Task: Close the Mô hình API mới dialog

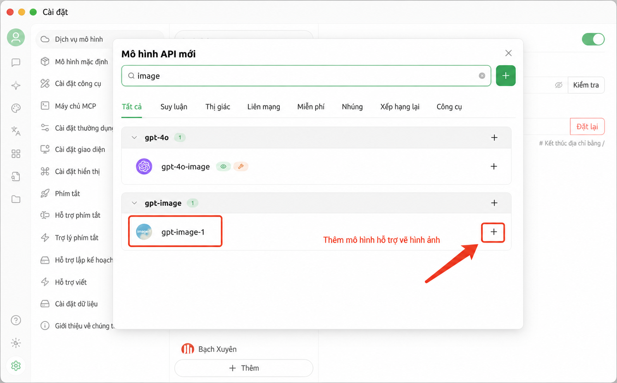Action: point(508,53)
